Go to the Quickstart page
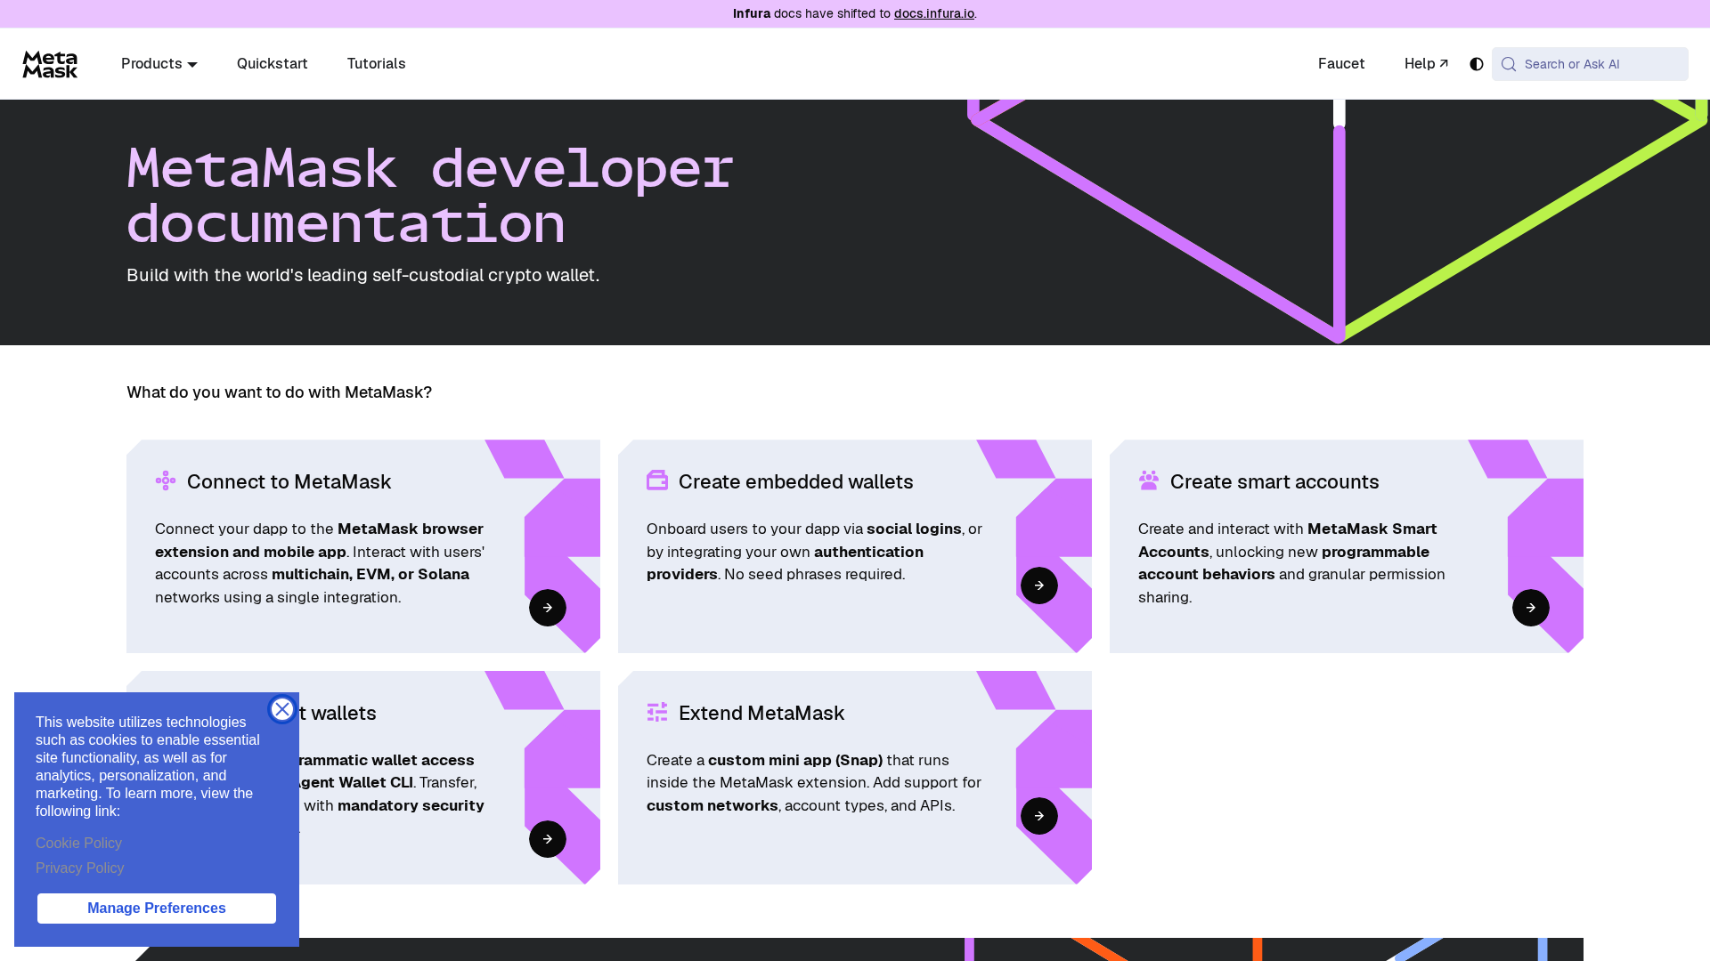This screenshot has width=1710, height=961. click(273, 64)
